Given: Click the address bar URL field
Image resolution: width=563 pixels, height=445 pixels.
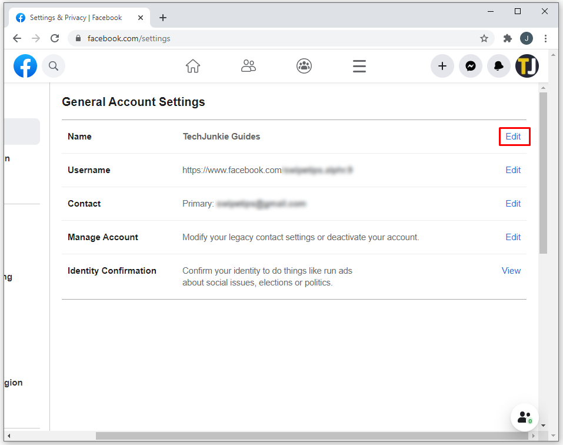Looking at the screenshot, I should [276, 38].
